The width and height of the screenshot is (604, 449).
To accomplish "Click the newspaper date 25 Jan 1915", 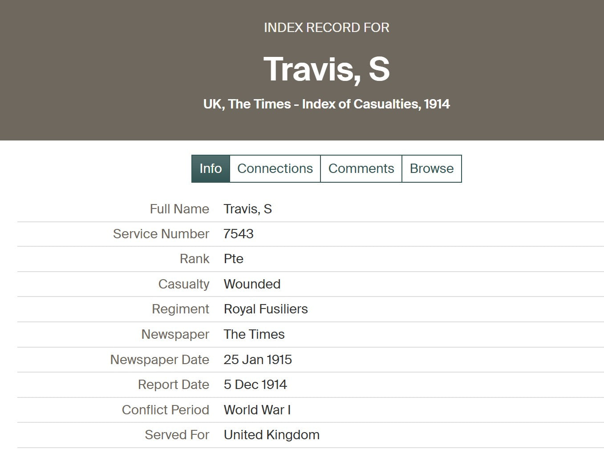I will click(x=258, y=360).
